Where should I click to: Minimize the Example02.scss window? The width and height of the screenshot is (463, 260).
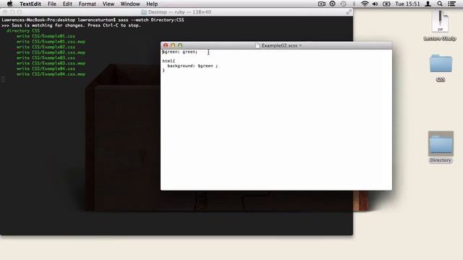pos(173,45)
